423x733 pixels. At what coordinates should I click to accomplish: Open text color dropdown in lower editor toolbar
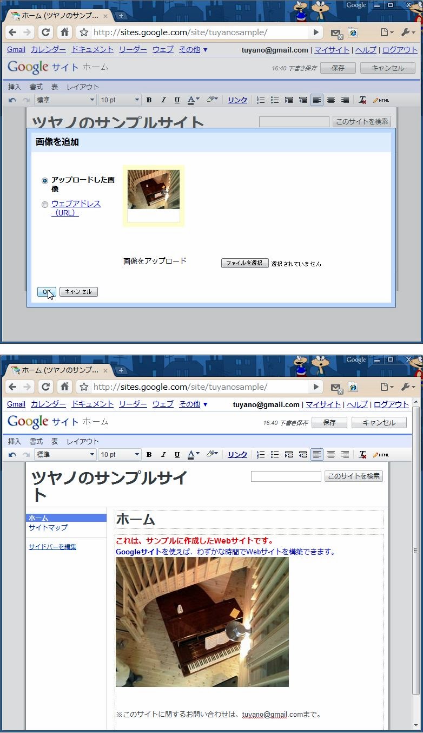[x=193, y=455]
